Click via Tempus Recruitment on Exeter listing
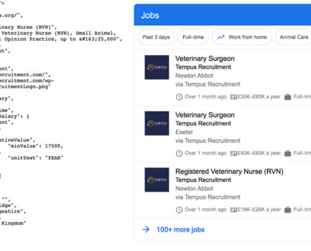 click(x=208, y=141)
